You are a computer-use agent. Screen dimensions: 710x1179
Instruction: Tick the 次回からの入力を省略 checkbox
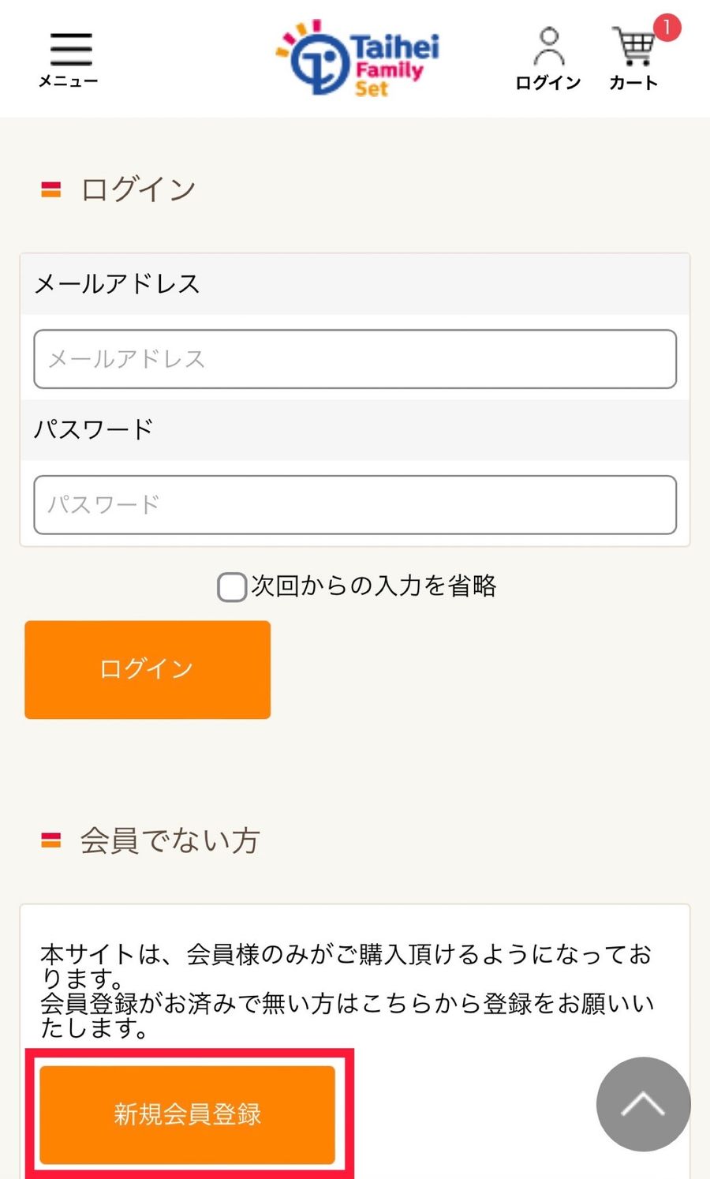[x=232, y=587]
